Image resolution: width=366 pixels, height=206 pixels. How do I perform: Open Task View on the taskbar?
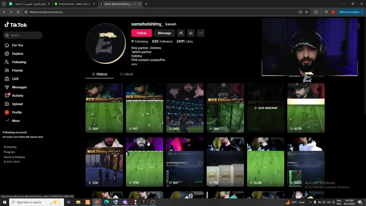pos(69,202)
